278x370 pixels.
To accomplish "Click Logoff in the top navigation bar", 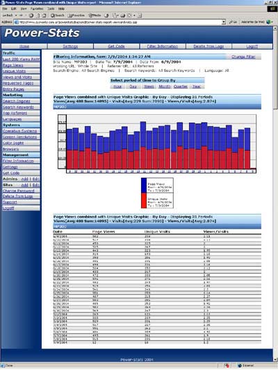I will click(252, 46).
